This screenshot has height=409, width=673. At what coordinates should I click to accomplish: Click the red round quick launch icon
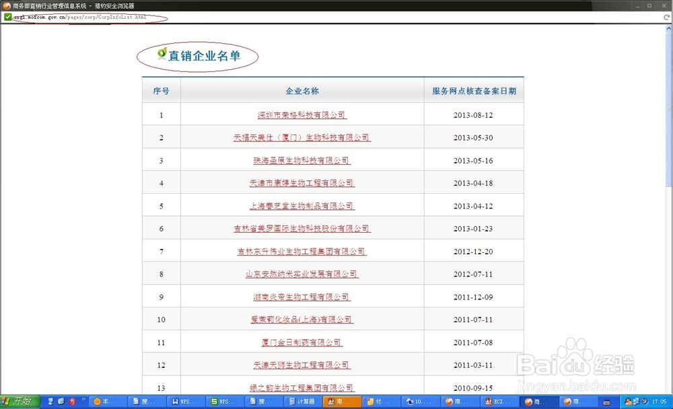point(72,402)
